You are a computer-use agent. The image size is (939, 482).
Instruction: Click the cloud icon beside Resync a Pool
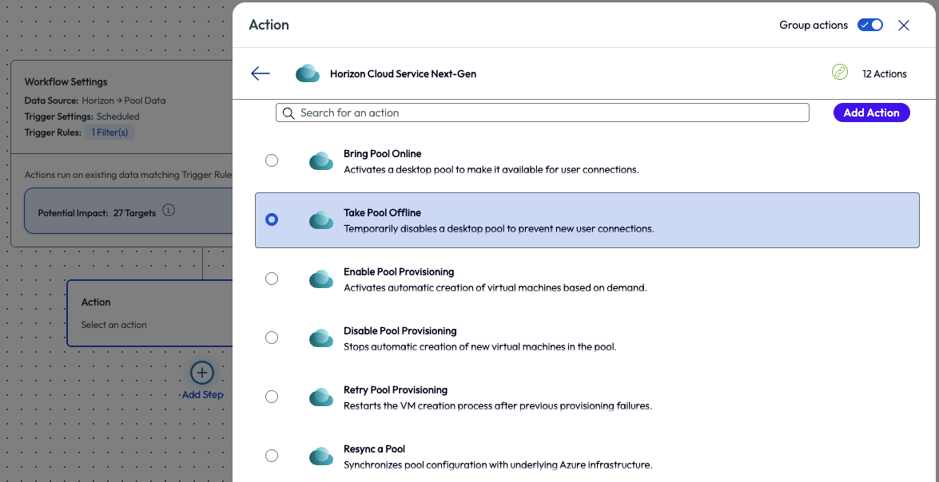pos(320,456)
